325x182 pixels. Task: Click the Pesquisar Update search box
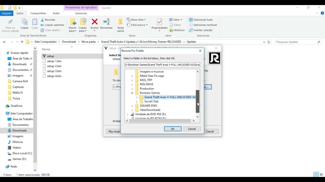tap(298, 42)
